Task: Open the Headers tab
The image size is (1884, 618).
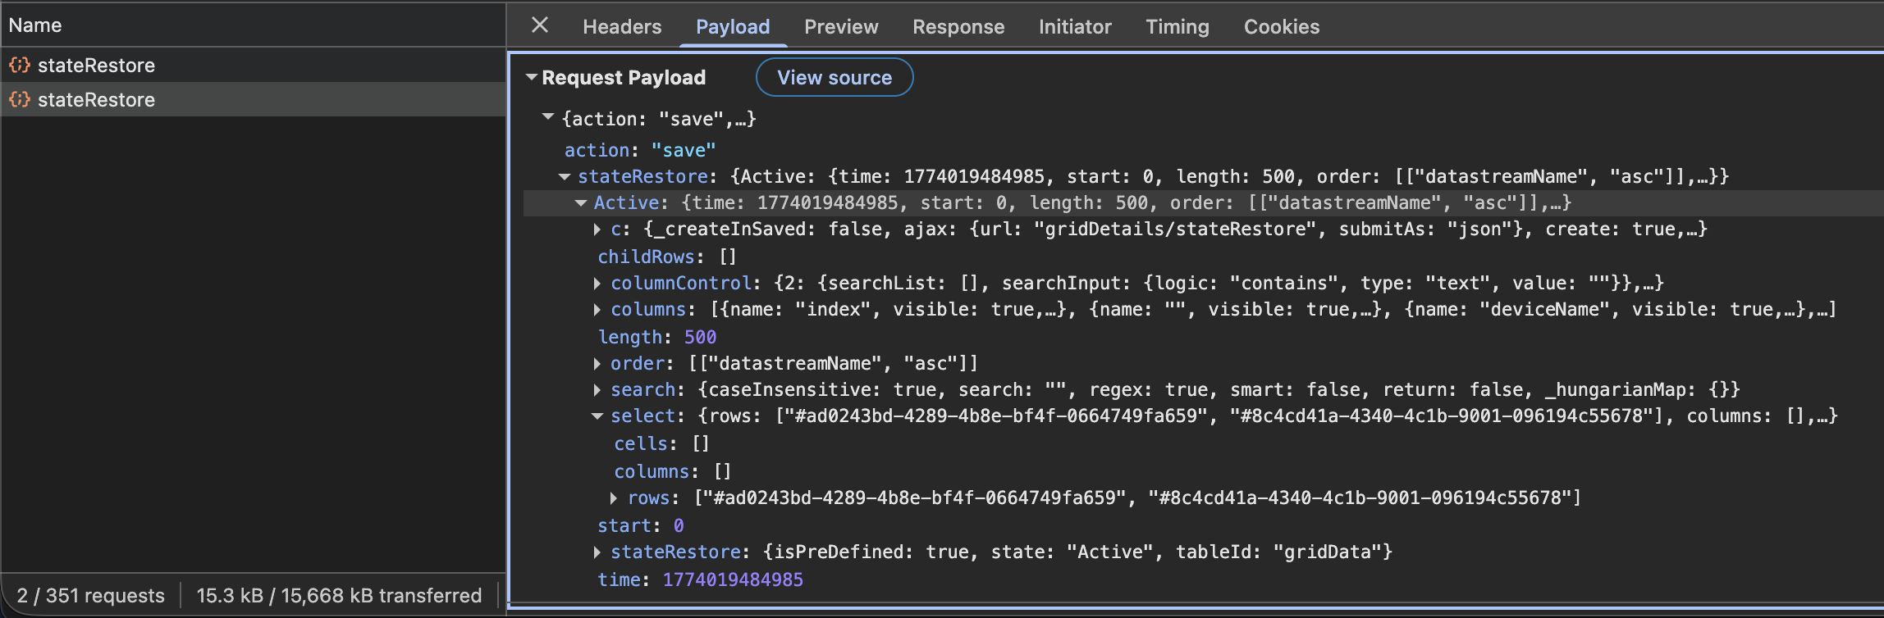Action: pos(621,27)
